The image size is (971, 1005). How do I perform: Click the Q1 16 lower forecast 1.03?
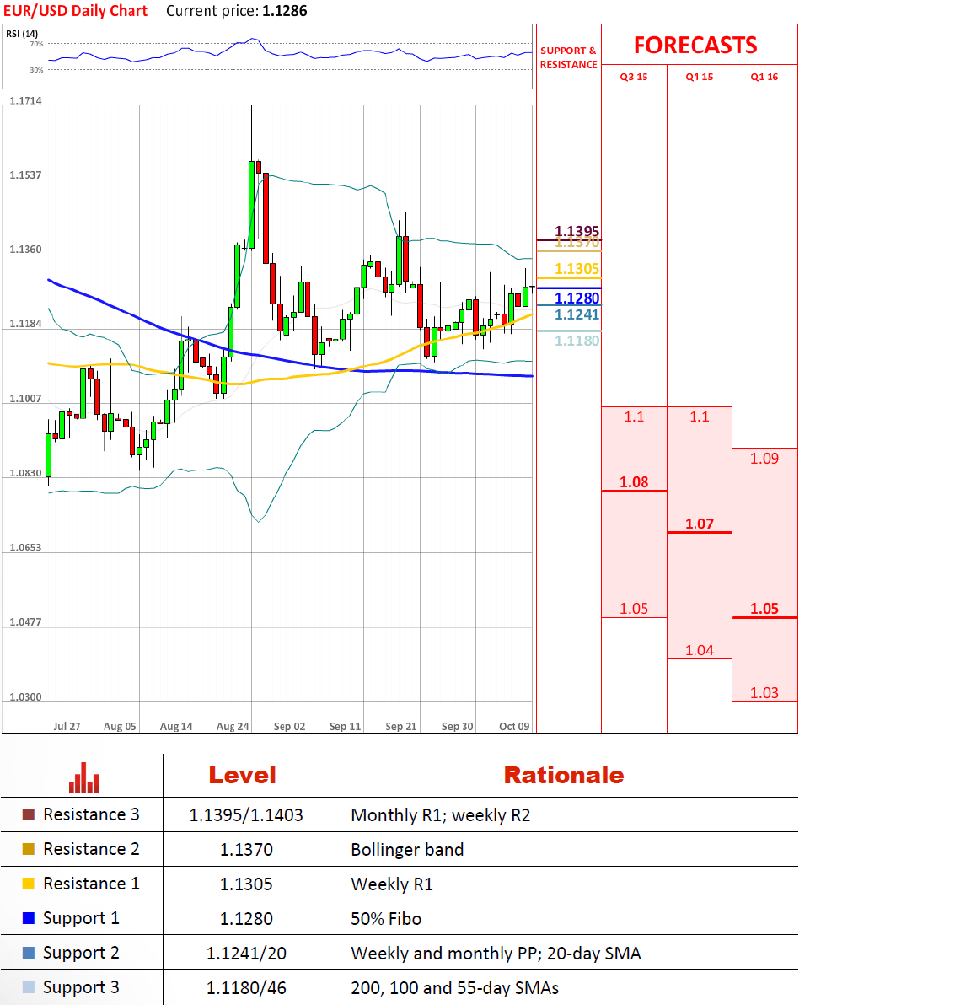click(764, 693)
